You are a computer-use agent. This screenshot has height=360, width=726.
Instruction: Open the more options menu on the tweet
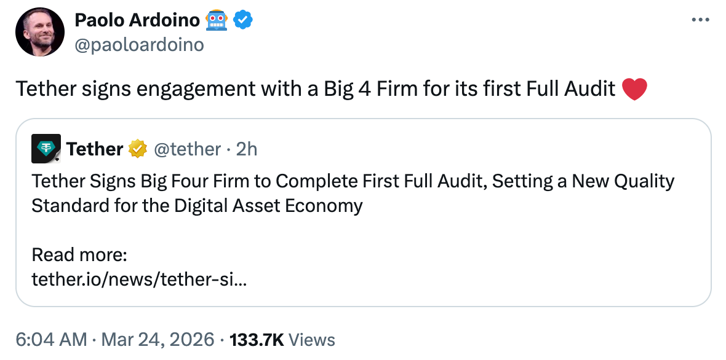700,18
